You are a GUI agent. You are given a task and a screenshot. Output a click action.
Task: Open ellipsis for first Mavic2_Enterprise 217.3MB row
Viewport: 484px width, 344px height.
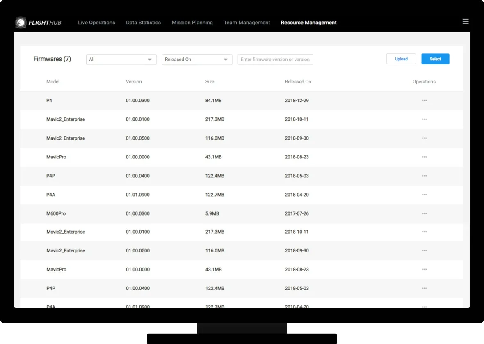click(x=424, y=119)
